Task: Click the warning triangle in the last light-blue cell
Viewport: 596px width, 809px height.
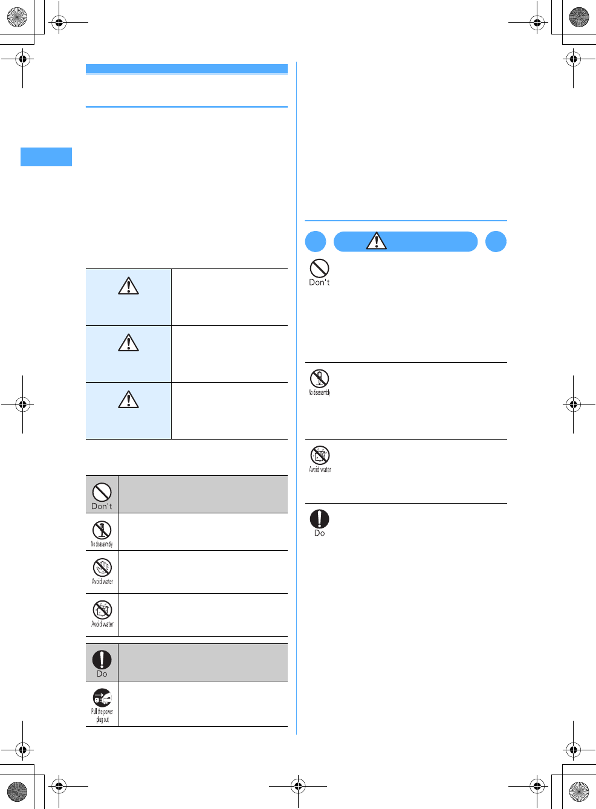Action: (x=128, y=399)
